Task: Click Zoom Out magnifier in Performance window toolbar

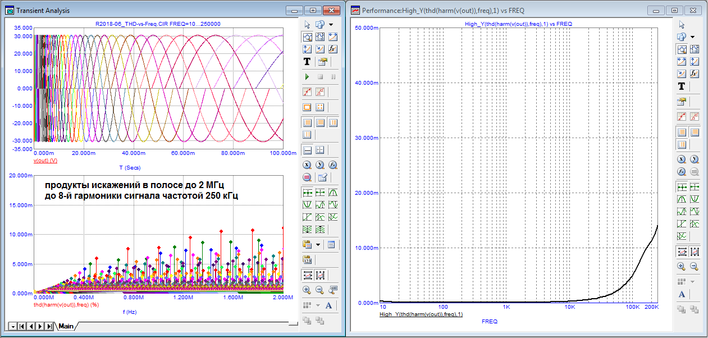Action: [x=695, y=267]
